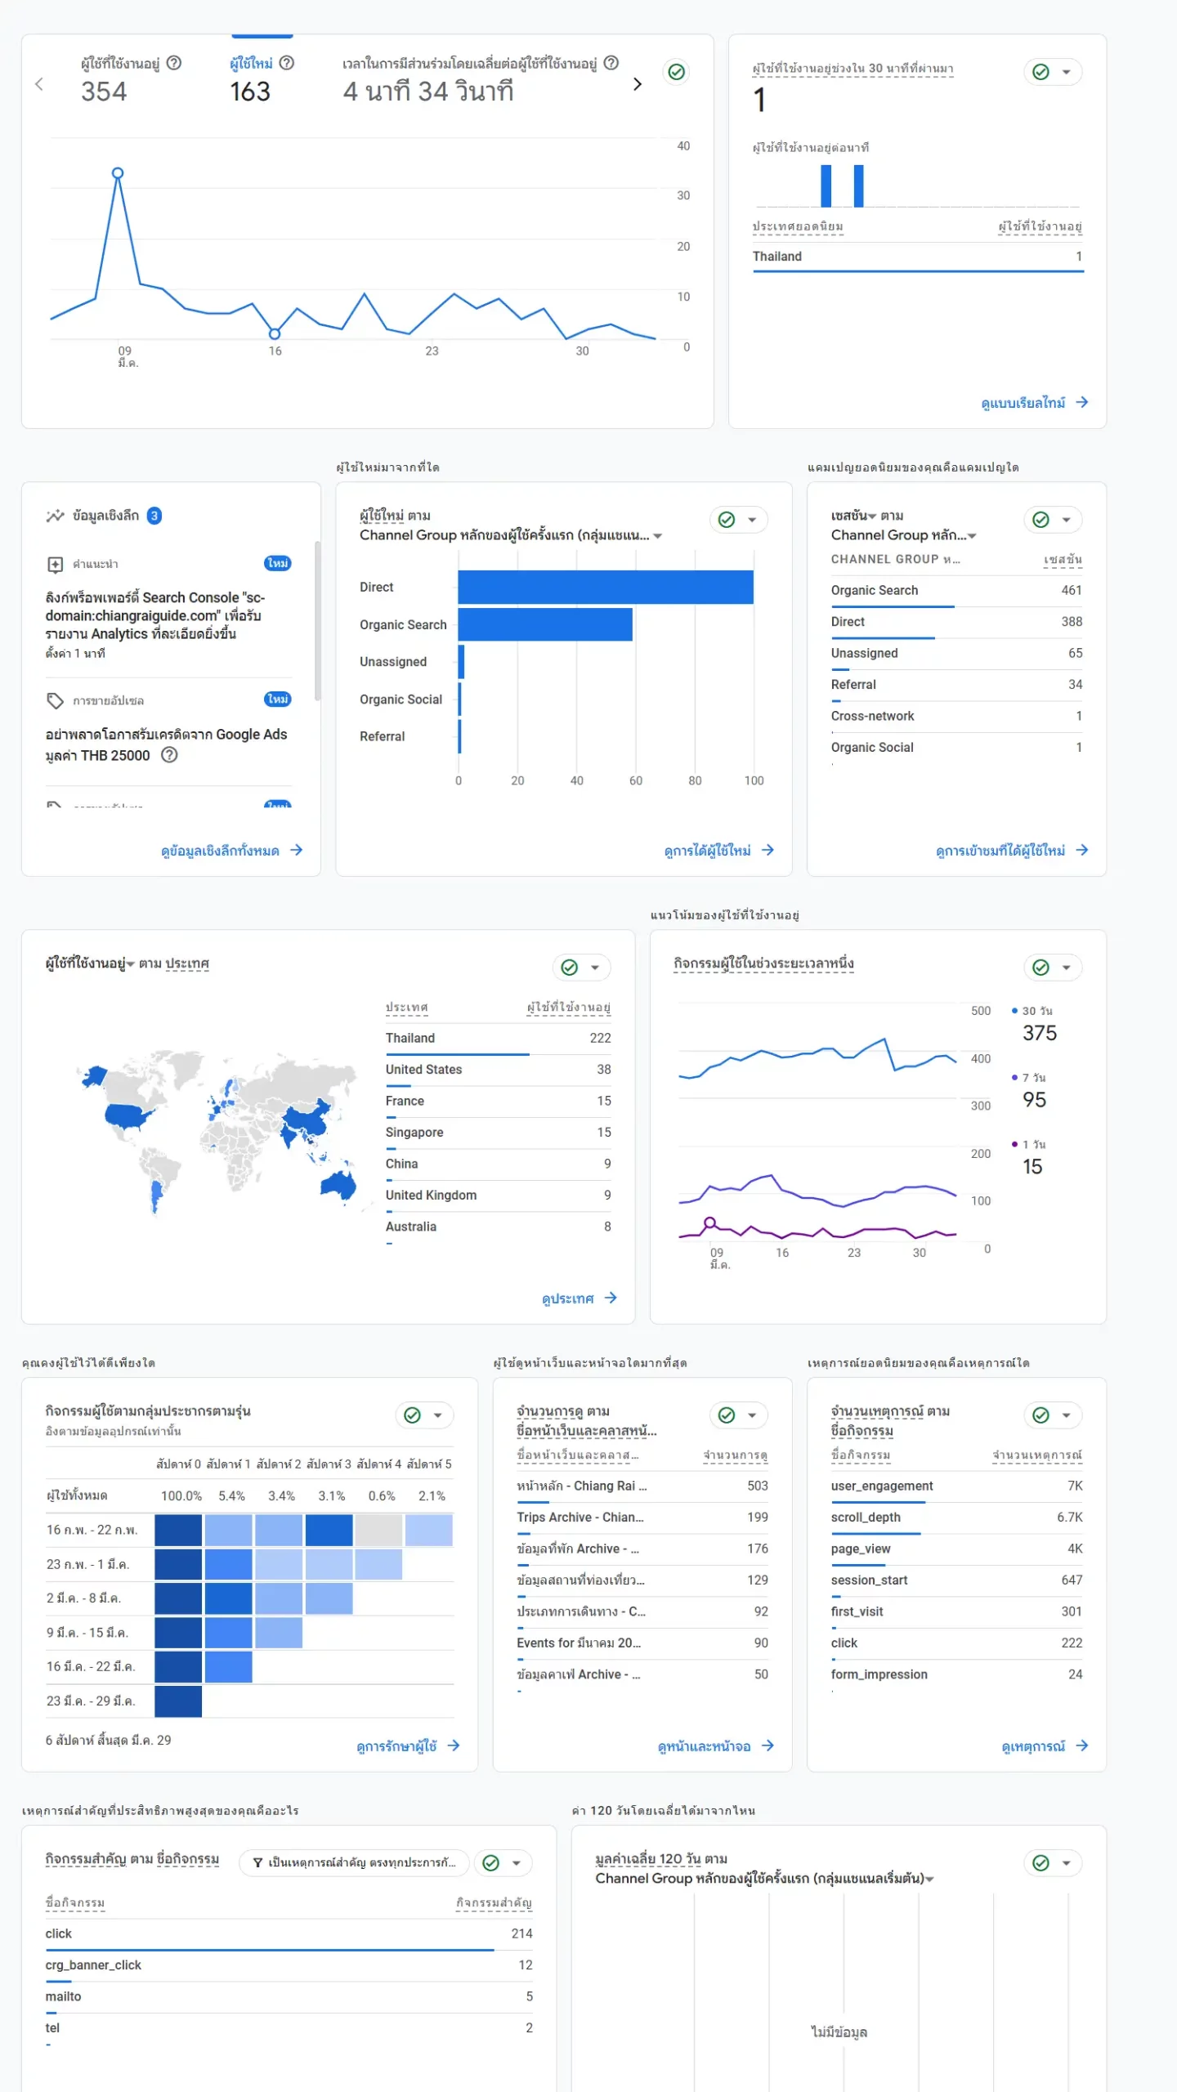Viewport: 1177px width, 2092px height.
Task: Open view new user acquisition link
Action: pyautogui.click(x=718, y=850)
